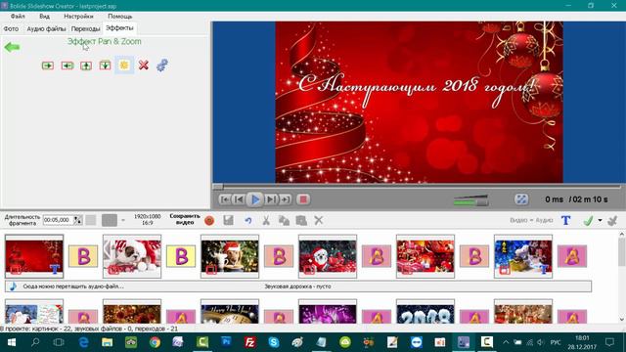Select the Эффекты tab

pos(119,28)
